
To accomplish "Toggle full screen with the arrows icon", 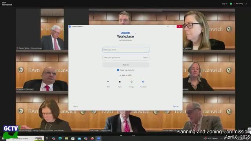I will coord(246,4).
